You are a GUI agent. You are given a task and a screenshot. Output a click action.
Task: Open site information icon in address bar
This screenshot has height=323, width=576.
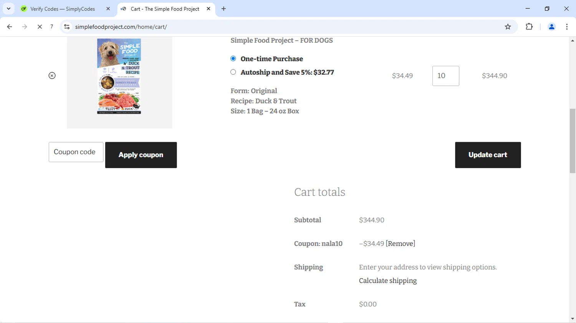[x=67, y=27]
